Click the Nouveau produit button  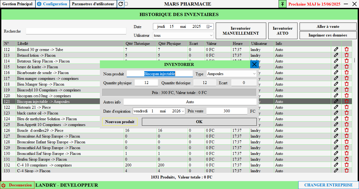pos(120,122)
